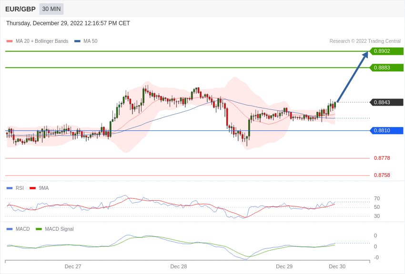The image size is (405, 274).
Task: Click the MACD legend blue swatch
Action: pyautogui.click(x=10, y=229)
